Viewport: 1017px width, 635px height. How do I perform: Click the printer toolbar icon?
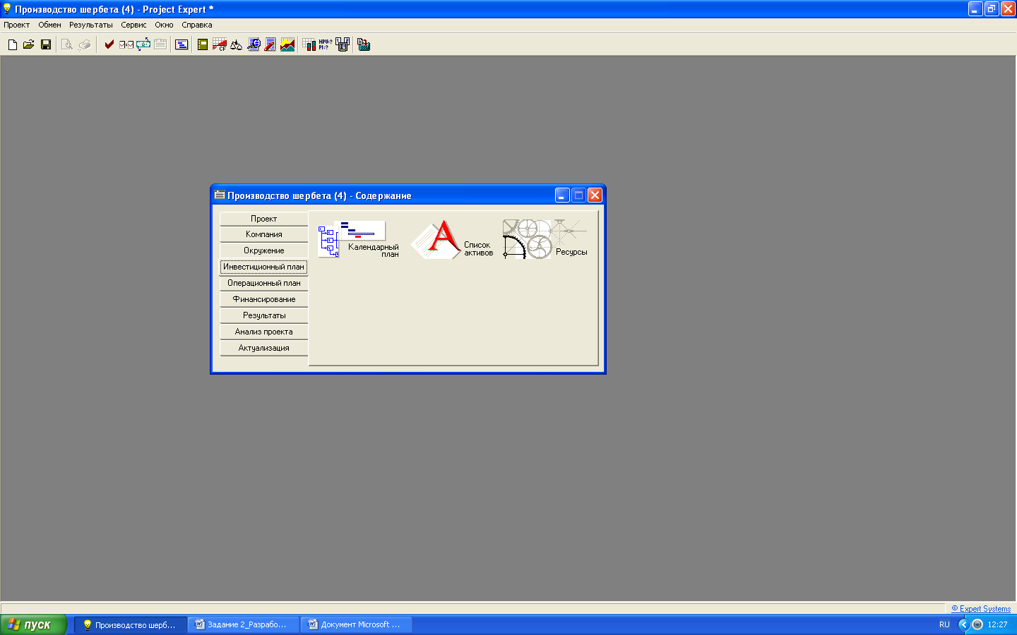point(85,44)
